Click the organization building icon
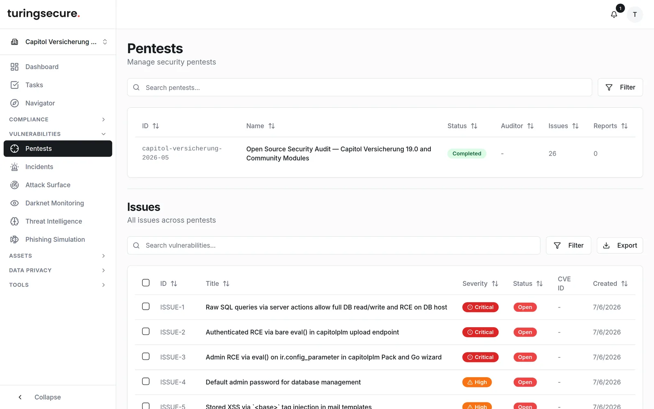The image size is (654, 409). (x=15, y=42)
